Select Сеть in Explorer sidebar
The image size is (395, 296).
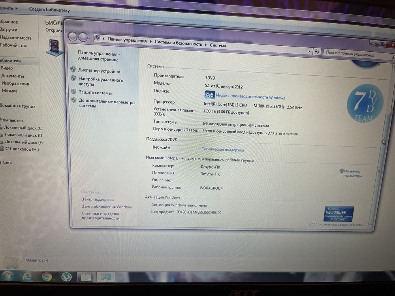point(7,163)
